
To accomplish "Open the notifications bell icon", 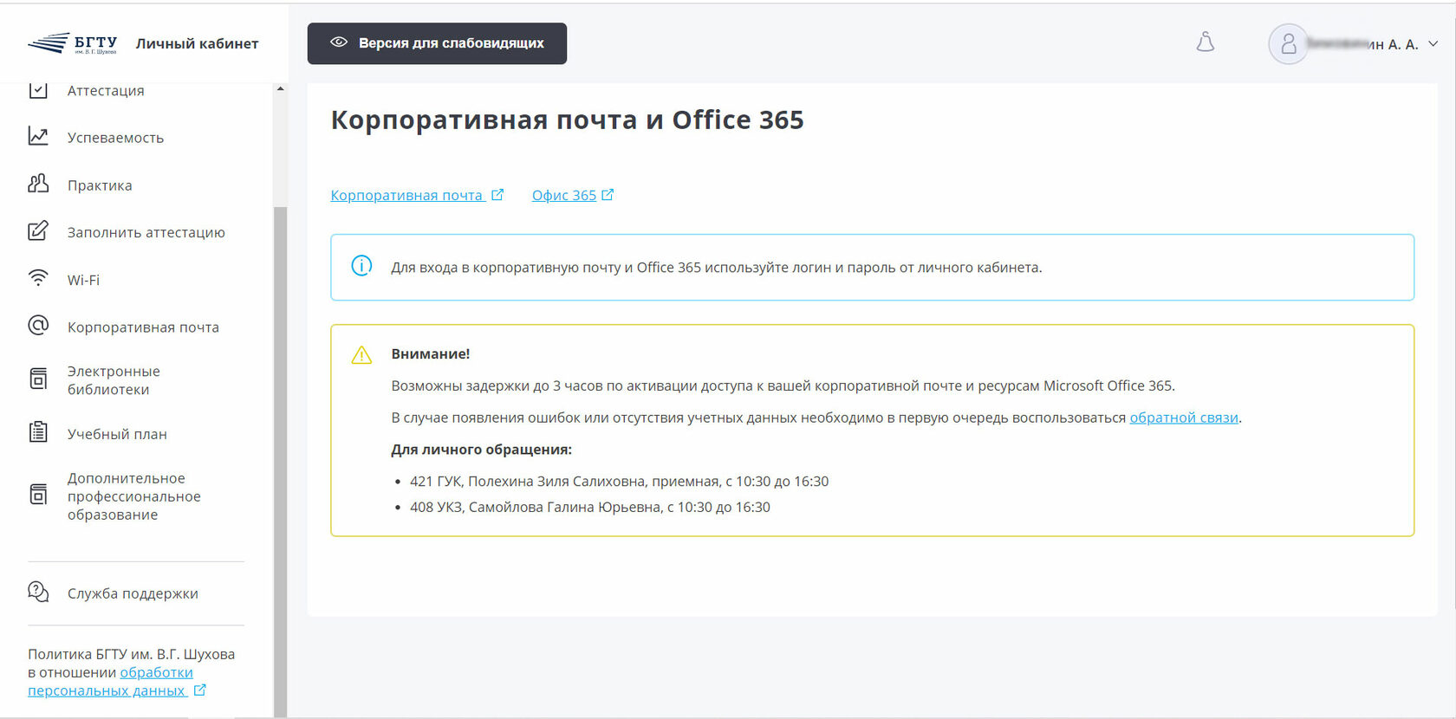I will pyautogui.click(x=1206, y=42).
